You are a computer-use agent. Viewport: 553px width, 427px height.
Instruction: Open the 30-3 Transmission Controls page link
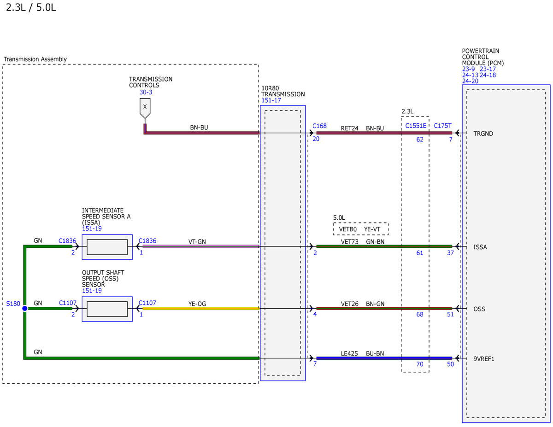click(x=146, y=92)
